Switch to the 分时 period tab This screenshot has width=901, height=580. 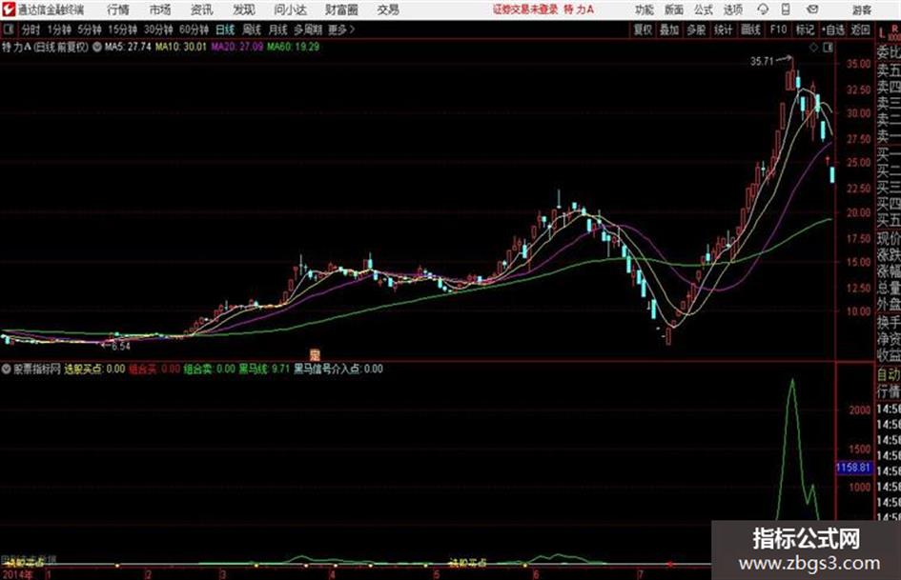click(x=31, y=30)
